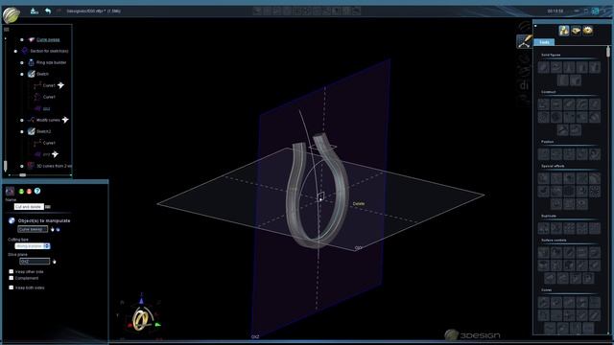Open the blue help question mark icon
Viewport: 614px width, 345px height.
click(x=37, y=191)
